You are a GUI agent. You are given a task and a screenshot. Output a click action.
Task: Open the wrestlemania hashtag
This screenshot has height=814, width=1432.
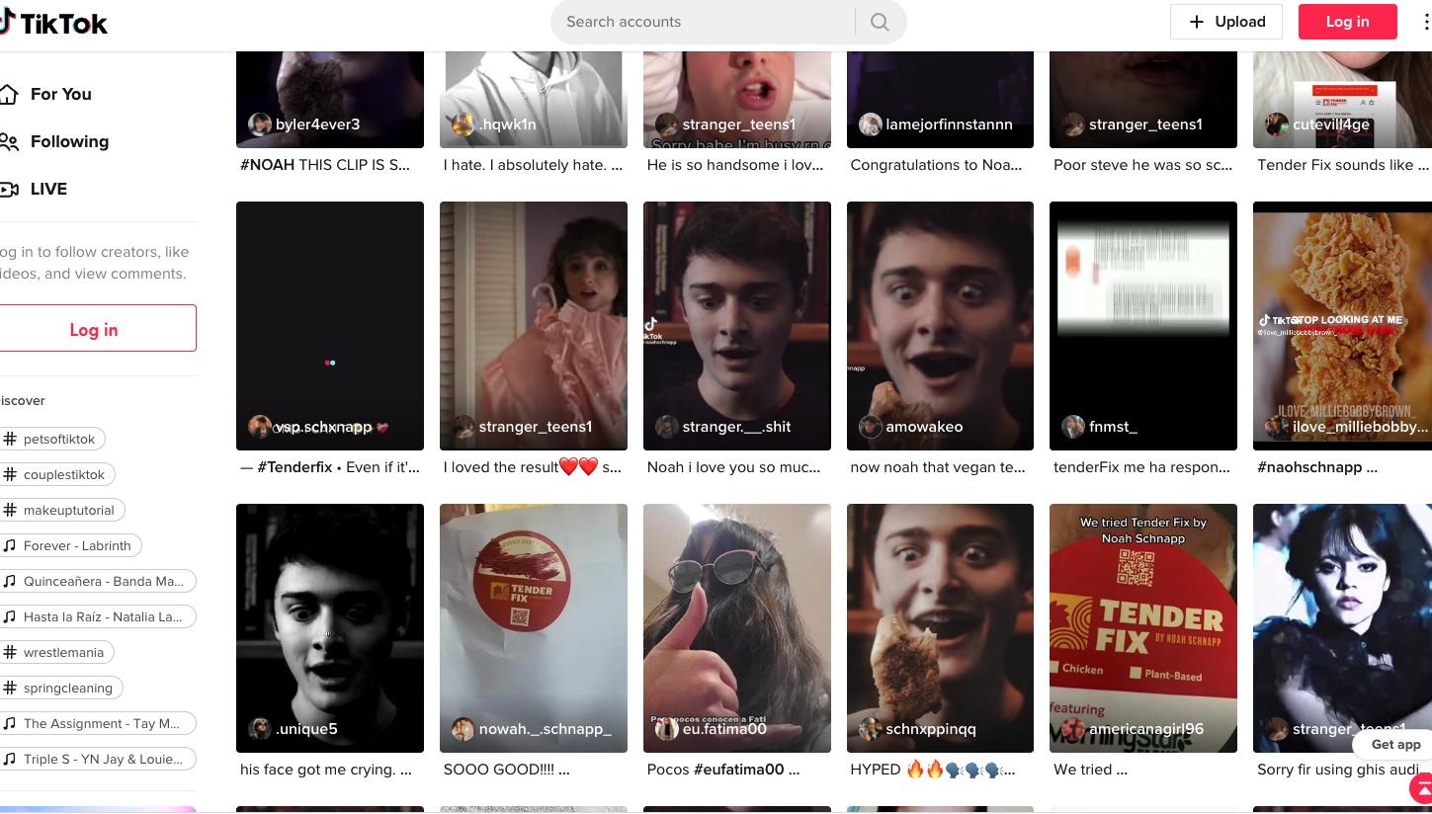(55, 653)
